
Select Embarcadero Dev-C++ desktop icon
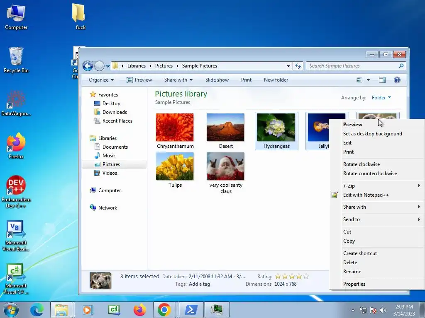coord(16,192)
